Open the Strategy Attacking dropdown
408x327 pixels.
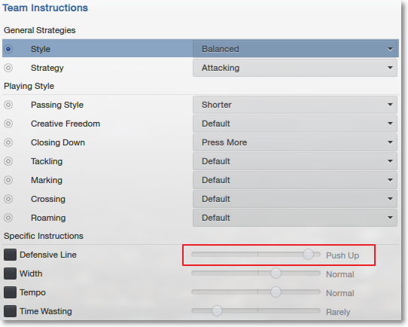pyautogui.click(x=295, y=68)
